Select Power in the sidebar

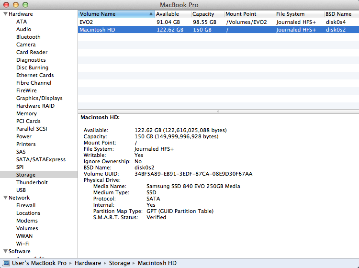pyautogui.click(x=24, y=136)
